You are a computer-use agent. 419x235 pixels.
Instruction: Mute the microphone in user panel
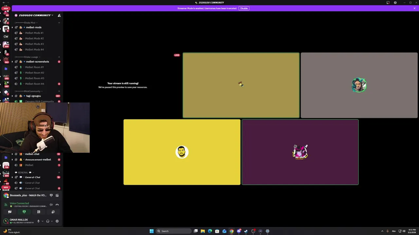tap(38, 221)
